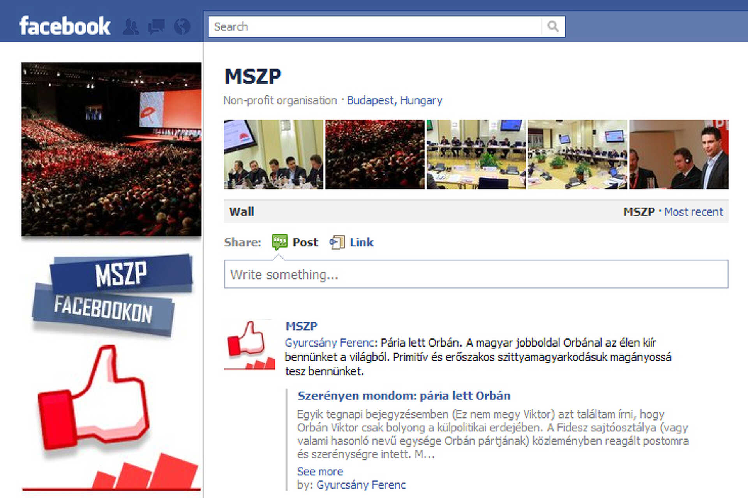The image size is (748, 498).
Task: Open the notifications globe icon
Action: tap(182, 26)
